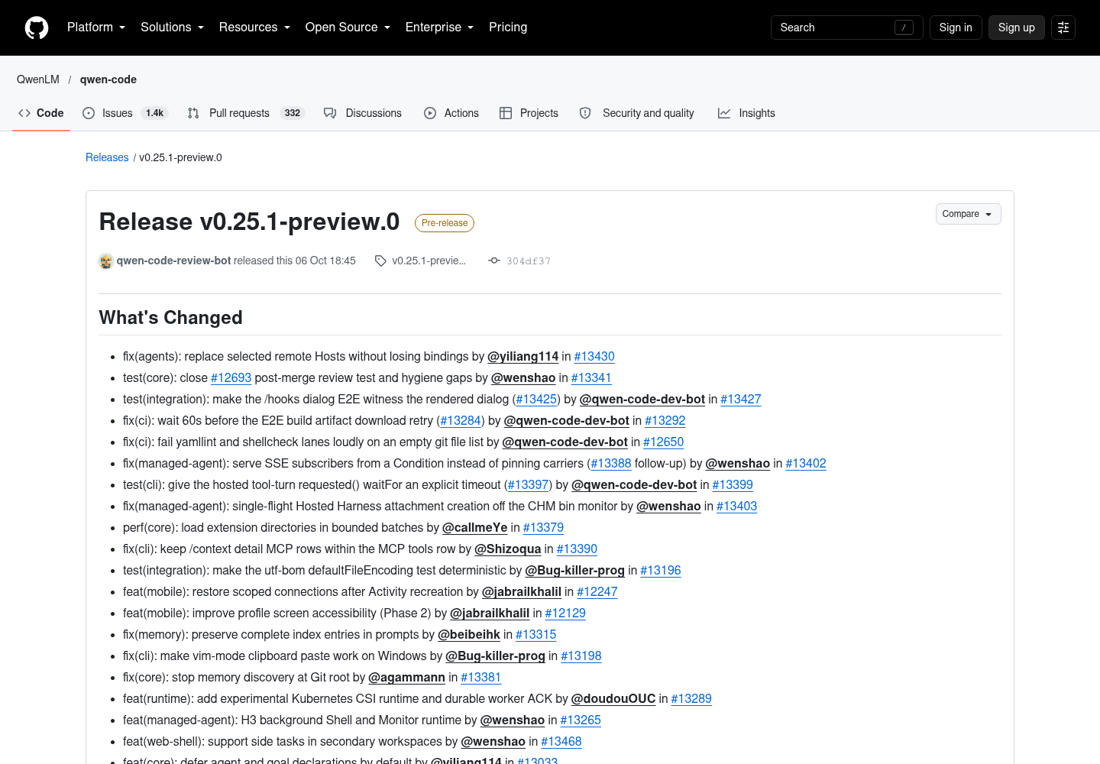
Task: Switch to the Insights tab
Action: pos(746,113)
